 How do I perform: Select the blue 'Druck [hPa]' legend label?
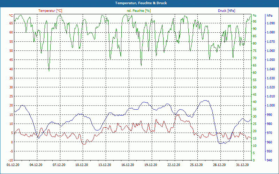tap(226, 11)
